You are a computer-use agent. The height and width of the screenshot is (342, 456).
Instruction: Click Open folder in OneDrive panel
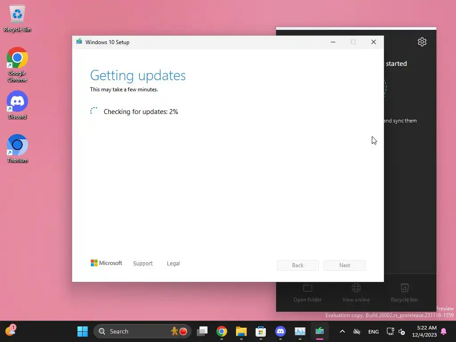pos(307,293)
